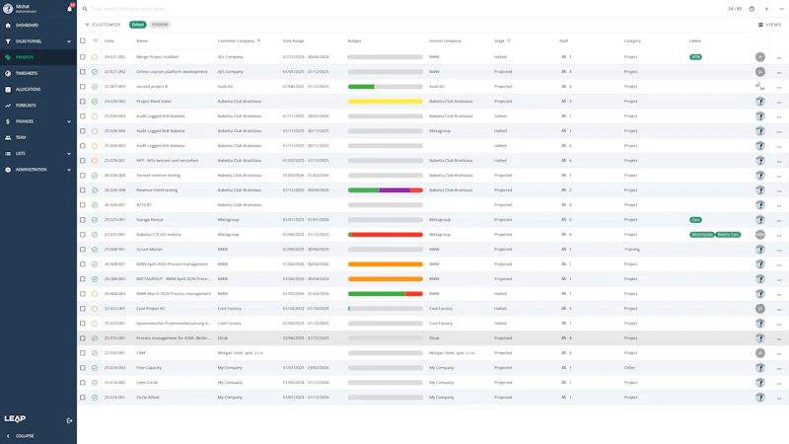
Task: Tick the CRM row checkbox
Action: coord(83,353)
